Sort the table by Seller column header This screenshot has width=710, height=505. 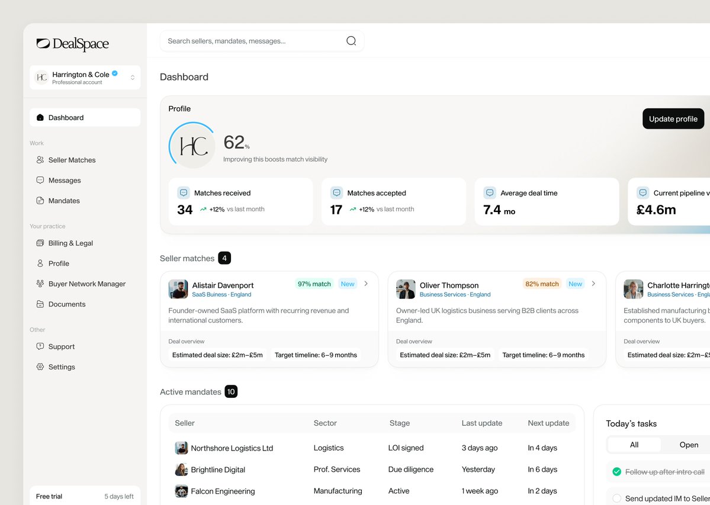coord(185,423)
